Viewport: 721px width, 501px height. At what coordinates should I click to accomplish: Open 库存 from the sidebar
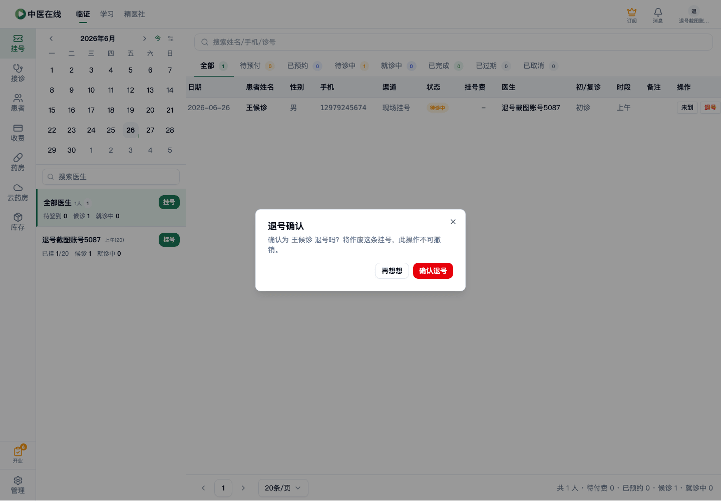click(18, 222)
